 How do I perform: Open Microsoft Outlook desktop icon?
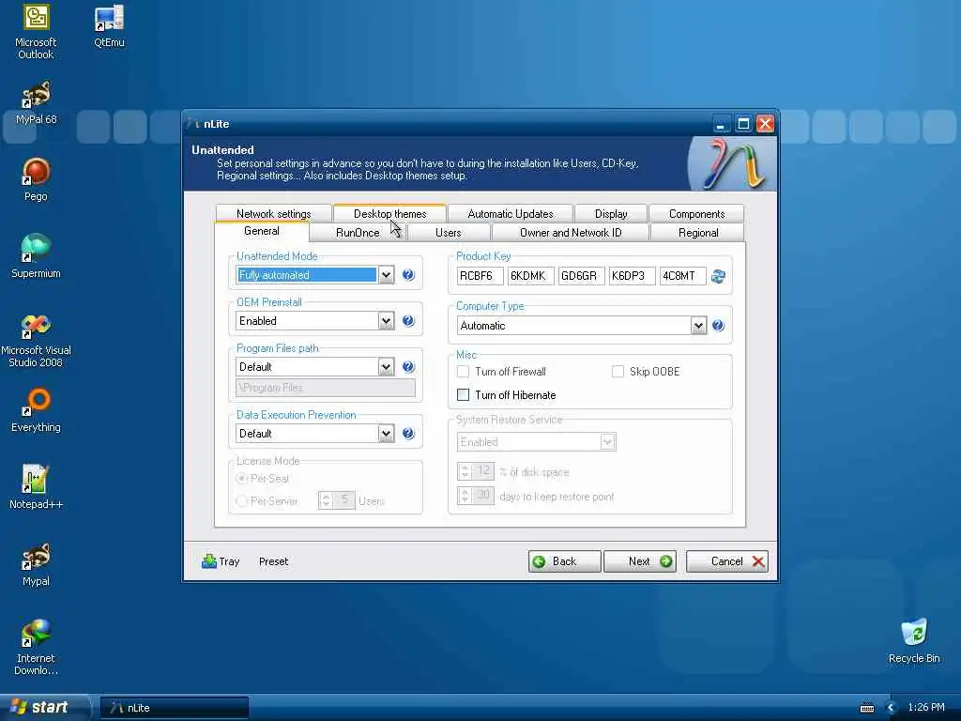pyautogui.click(x=36, y=32)
